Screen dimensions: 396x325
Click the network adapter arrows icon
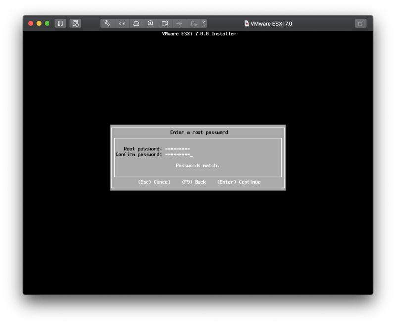pyautogui.click(x=122, y=23)
